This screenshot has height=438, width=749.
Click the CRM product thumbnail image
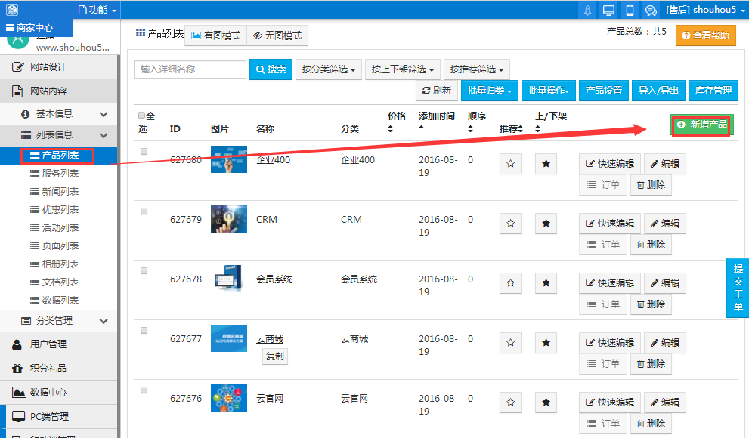[229, 219]
